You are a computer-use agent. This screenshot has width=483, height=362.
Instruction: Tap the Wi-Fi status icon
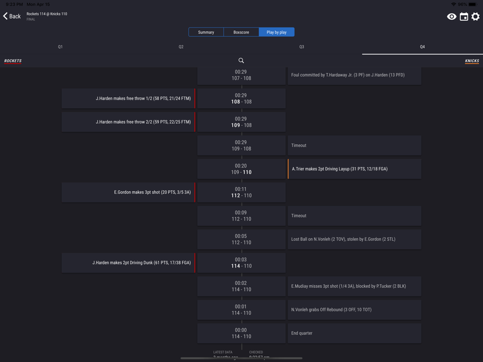click(x=454, y=4)
